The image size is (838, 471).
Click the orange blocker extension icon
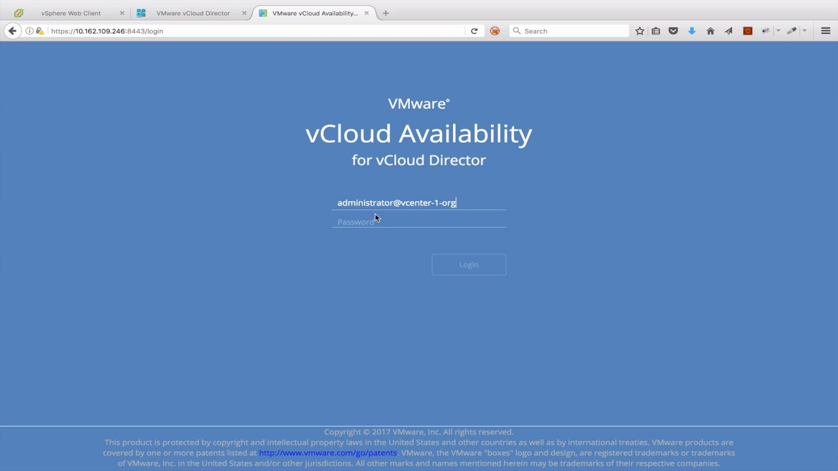495,31
